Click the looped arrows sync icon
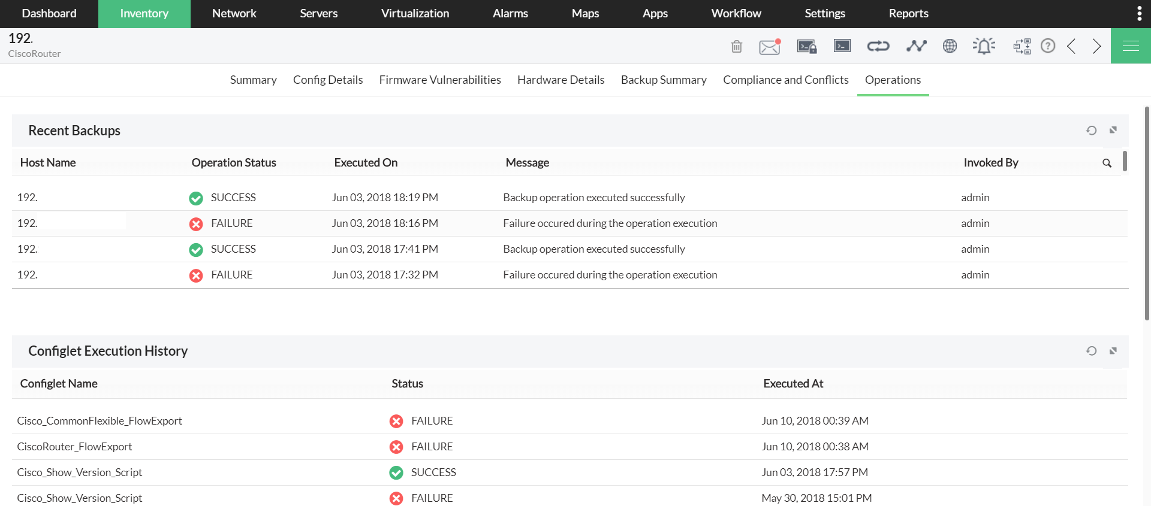The image size is (1151, 506). (878, 46)
